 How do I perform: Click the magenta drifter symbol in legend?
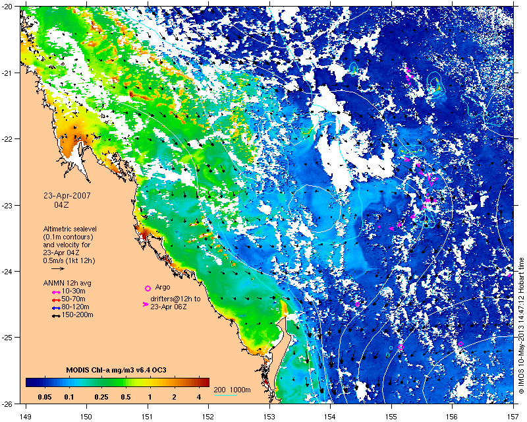(x=145, y=304)
